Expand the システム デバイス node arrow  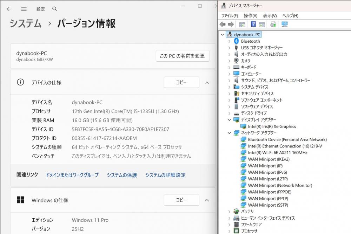point(229,87)
